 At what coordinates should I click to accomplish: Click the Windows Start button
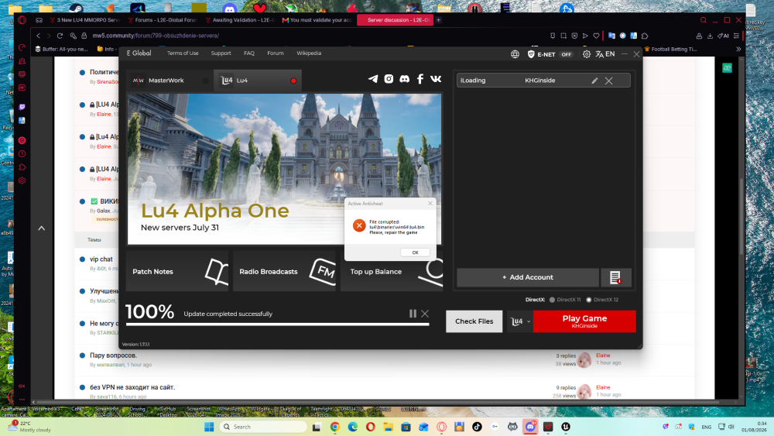pos(209,427)
